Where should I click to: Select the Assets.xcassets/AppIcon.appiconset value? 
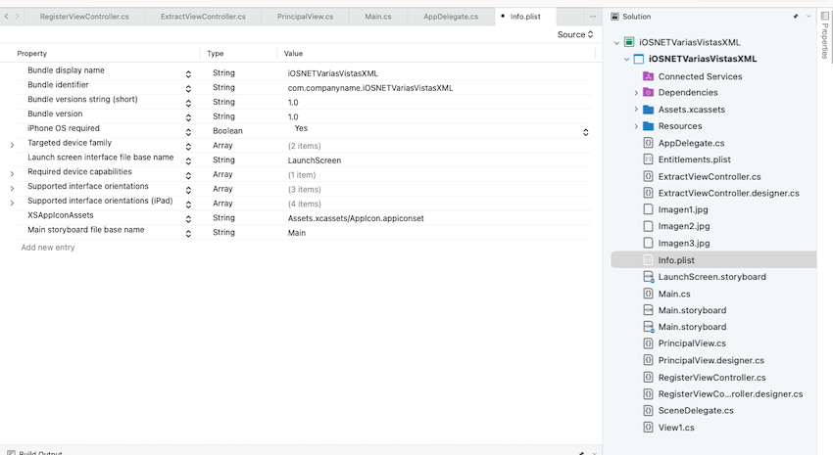356,218
